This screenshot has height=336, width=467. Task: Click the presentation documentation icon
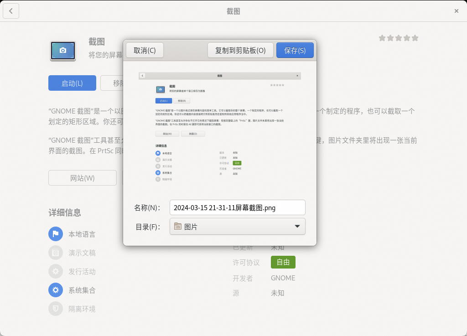click(56, 253)
